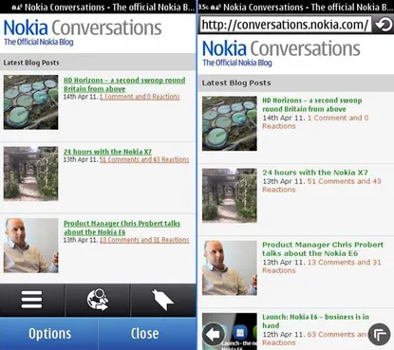Open 51 Comments and 43 Reactions, right browser
The image size is (394, 350).
click(322, 185)
